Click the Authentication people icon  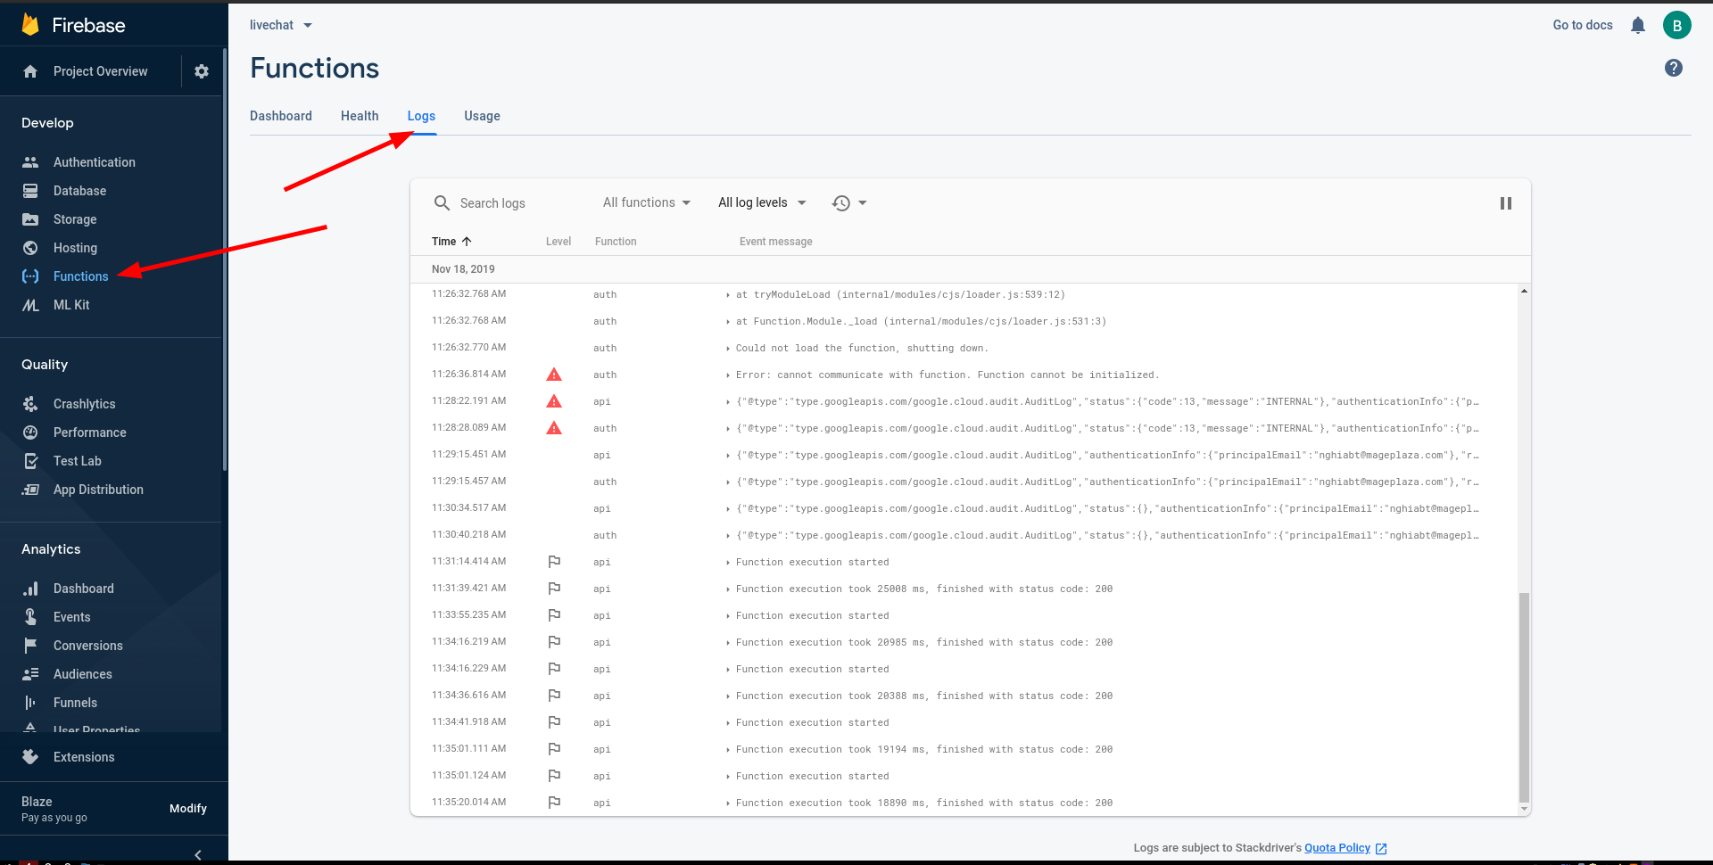pyautogui.click(x=30, y=162)
